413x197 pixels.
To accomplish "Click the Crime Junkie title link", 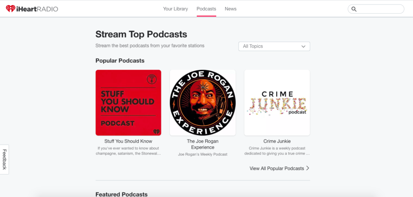I will click(277, 141).
